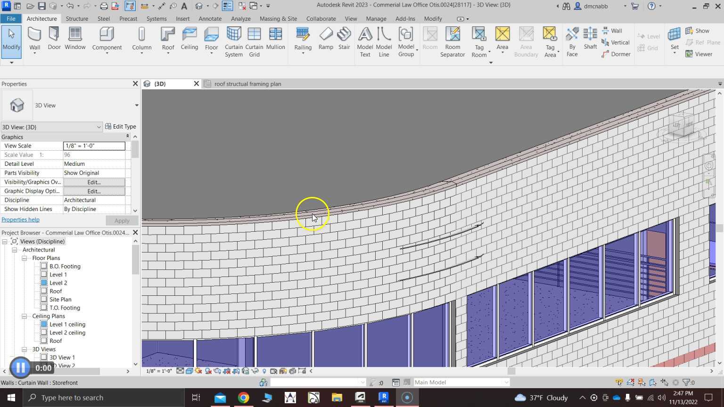724x407 pixels.
Task: Collapse the Ceiling Plans tree node
Action: pos(24,316)
